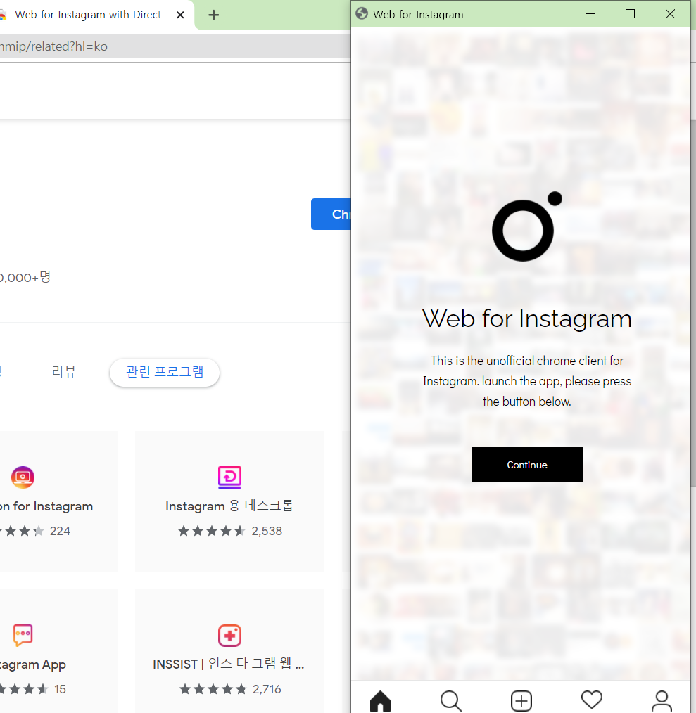Click the 'for Instagram' extension title
696x713 pixels.
tap(46, 506)
